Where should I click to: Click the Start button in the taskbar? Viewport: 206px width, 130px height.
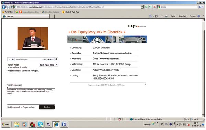click(6, 124)
